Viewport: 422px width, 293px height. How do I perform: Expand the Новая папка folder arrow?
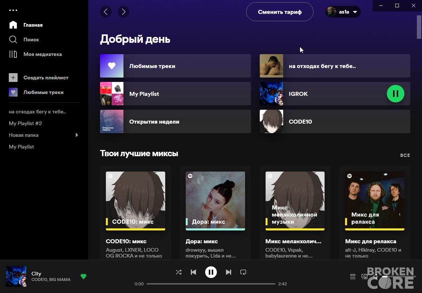(77, 135)
